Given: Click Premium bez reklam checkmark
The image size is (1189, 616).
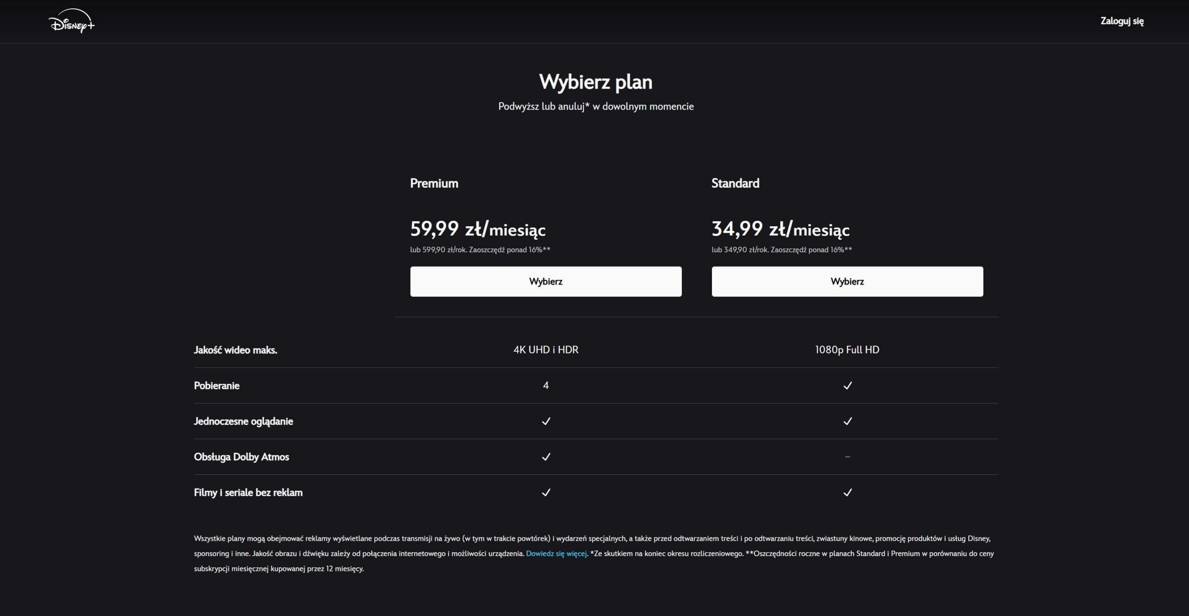Looking at the screenshot, I should point(546,492).
